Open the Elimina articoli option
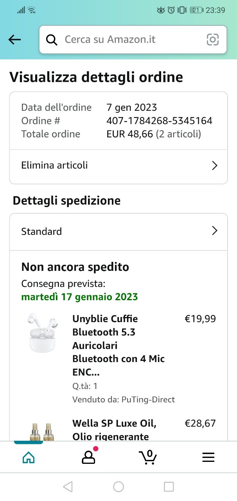Screen dimensions: 237x501 pyautogui.click(x=55, y=165)
